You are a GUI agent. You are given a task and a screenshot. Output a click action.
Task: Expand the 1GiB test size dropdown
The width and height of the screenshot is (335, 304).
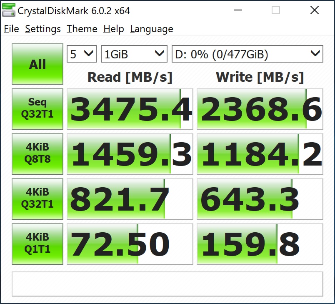click(134, 54)
